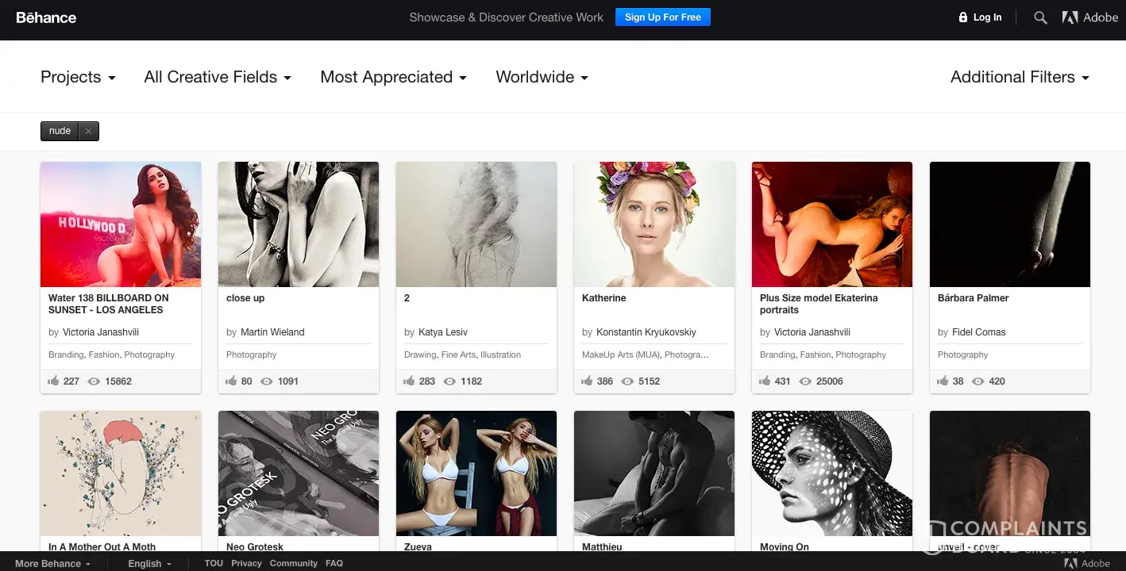Open the pencil drawing thumbnail titled 2
The image size is (1126, 571).
pyautogui.click(x=476, y=224)
